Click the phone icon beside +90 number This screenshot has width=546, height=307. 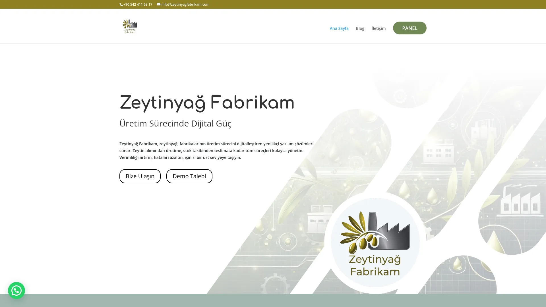(121, 5)
